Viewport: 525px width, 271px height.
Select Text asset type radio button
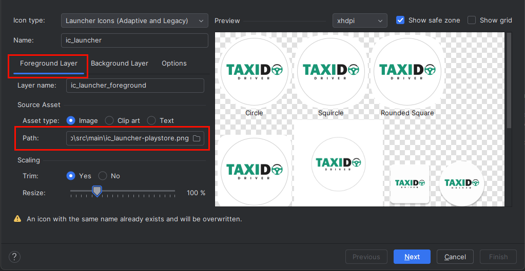point(151,120)
